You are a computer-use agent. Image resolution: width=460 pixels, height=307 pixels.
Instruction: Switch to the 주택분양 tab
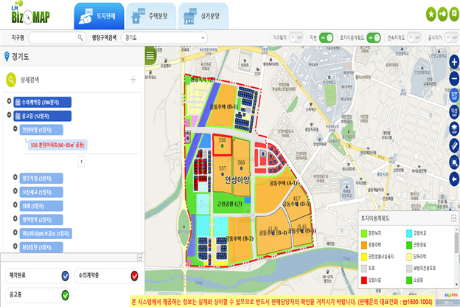click(x=147, y=14)
